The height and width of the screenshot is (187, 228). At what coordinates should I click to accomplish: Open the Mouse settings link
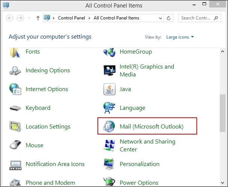tap(35, 145)
